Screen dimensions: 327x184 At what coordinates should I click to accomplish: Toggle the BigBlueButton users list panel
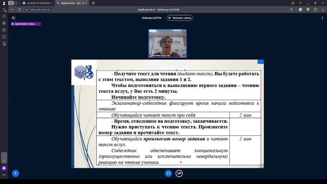pyautogui.click(x=14, y=18)
